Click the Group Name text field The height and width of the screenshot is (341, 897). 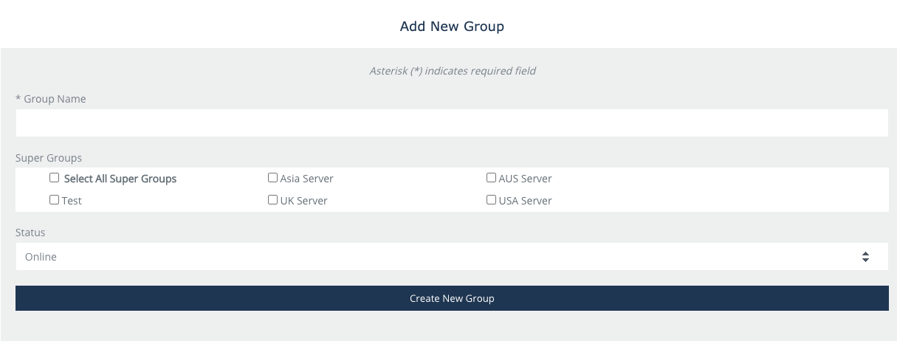pyautogui.click(x=451, y=123)
